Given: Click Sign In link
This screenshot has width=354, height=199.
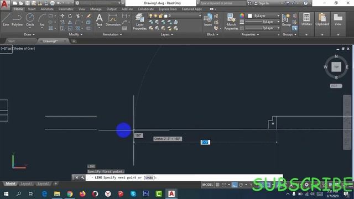Looking at the screenshot, I should pos(264,3).
